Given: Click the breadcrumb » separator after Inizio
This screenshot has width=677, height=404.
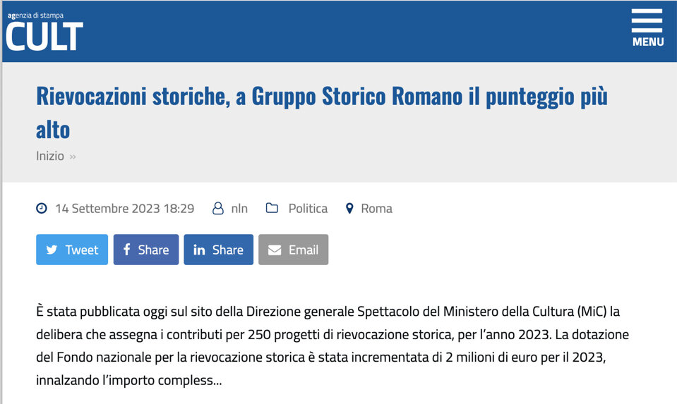Looking at the screenshot, I should pyautogui.click(x=73, y=157).
